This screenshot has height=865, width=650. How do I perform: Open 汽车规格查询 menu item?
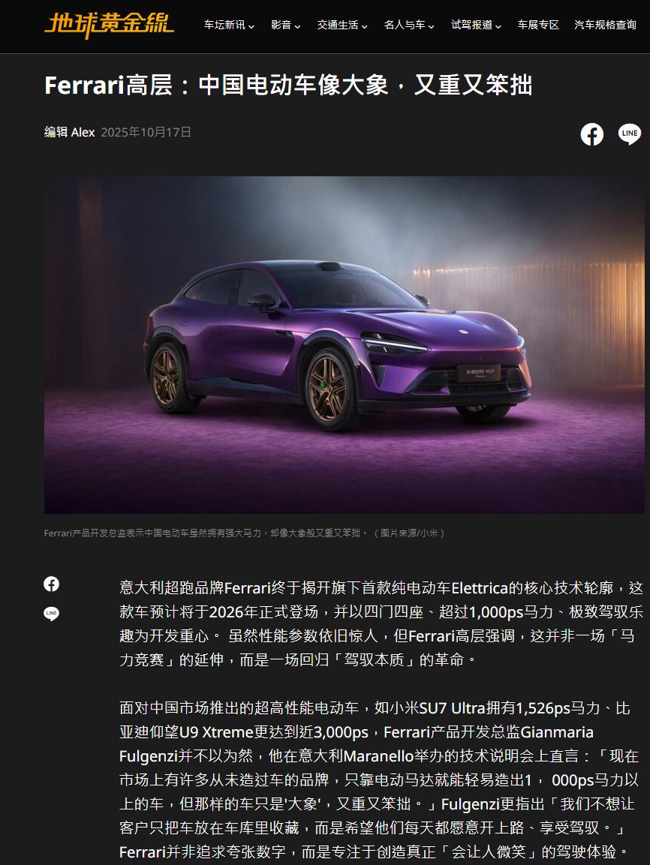605,26
